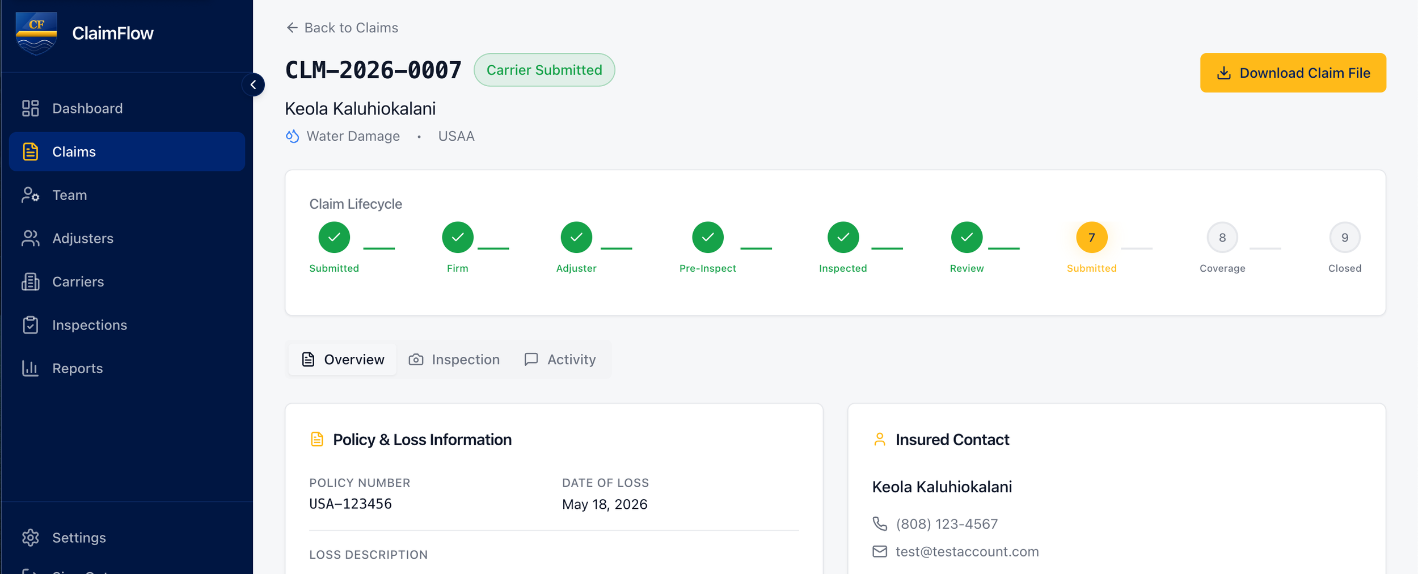
Task: Go to the Adjusters section
Action: click(x=127, y=238)
